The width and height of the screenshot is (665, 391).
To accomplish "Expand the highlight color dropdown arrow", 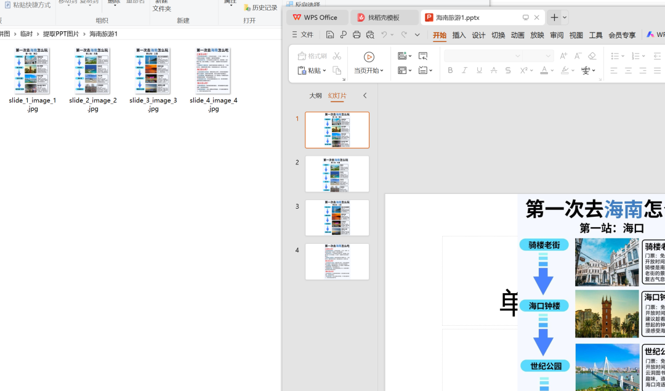I will coord(573,71).
